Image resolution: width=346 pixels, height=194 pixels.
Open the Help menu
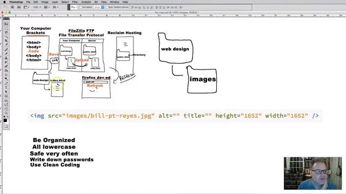click(x=125, y=2)
